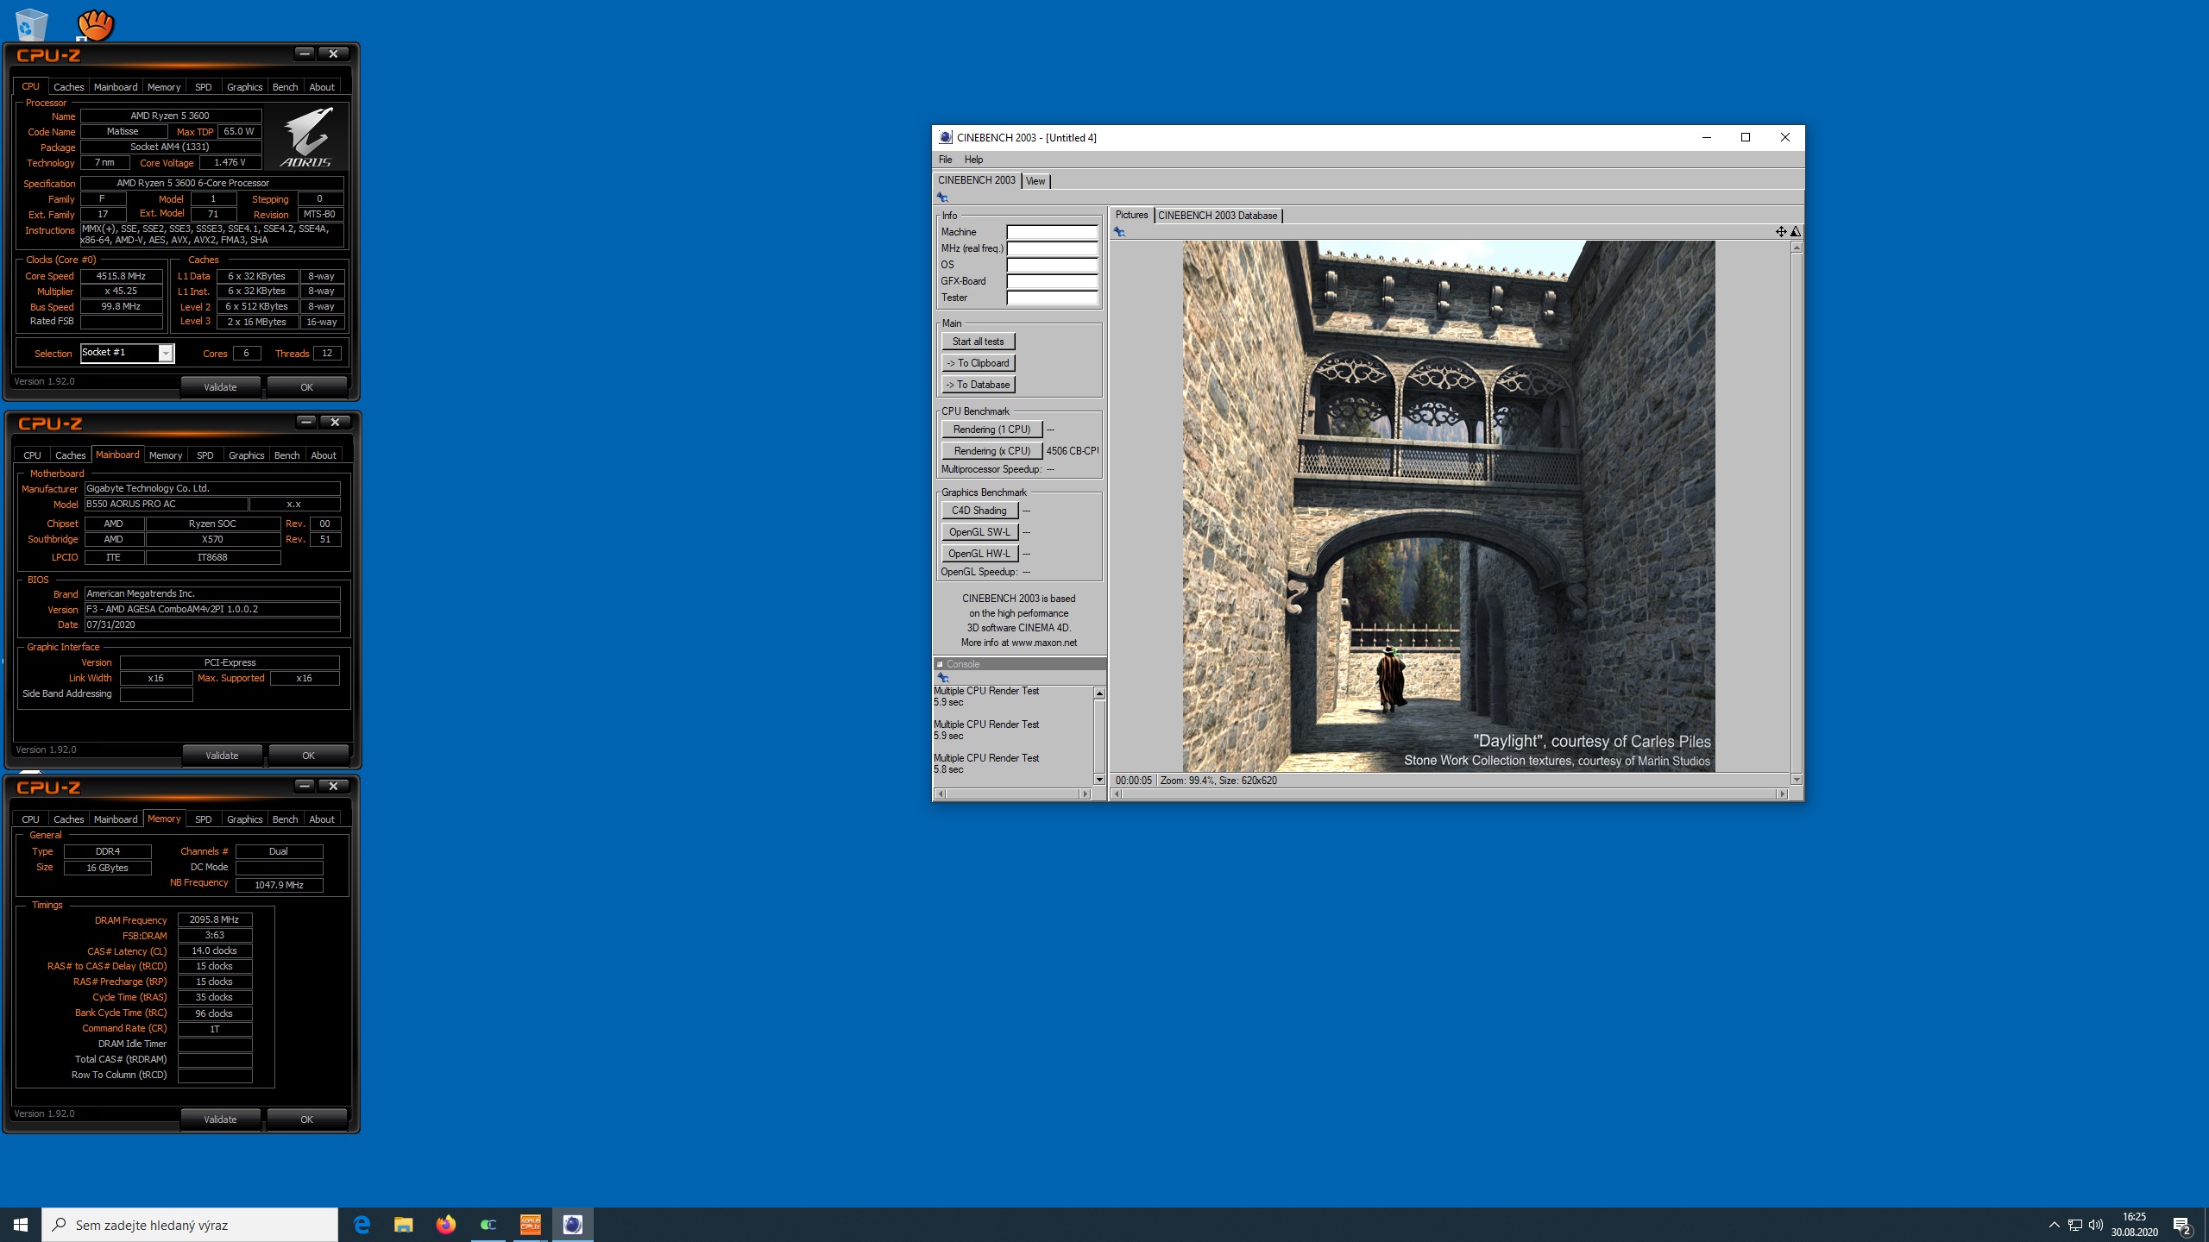Image resolution: width=2209 pixels, height=1242 pixels.
Task: Minimize the top CPU-Z window
Action: pyautogui.click(x=304, y=53)
